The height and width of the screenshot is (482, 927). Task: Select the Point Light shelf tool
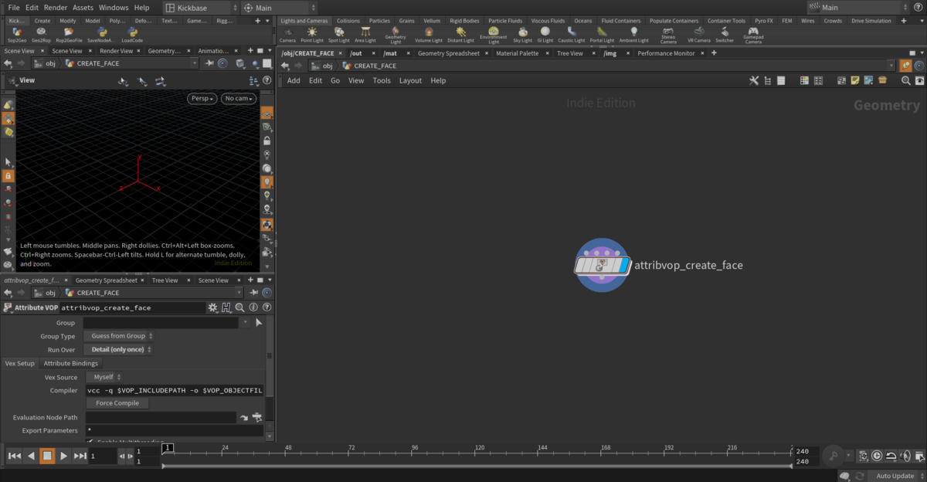(x=312, y=35)
